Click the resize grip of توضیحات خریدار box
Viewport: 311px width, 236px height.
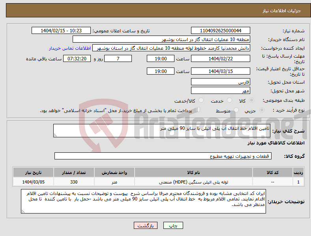(x=23, y=212)
